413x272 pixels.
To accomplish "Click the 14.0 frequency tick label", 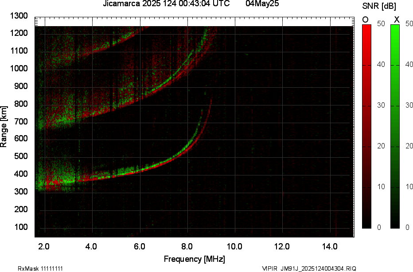I will pos(330,247).
